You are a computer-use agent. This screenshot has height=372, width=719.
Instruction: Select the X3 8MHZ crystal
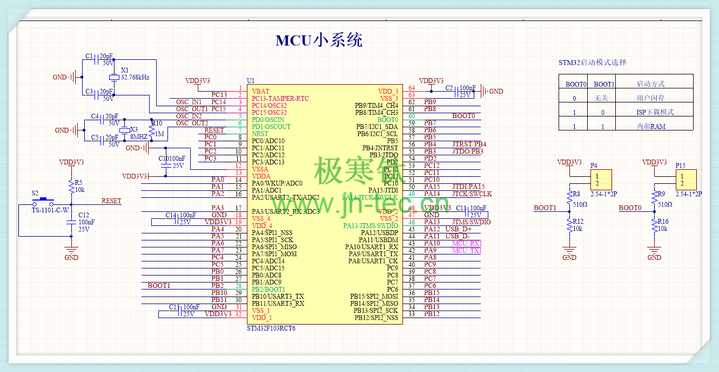[126, 130]
